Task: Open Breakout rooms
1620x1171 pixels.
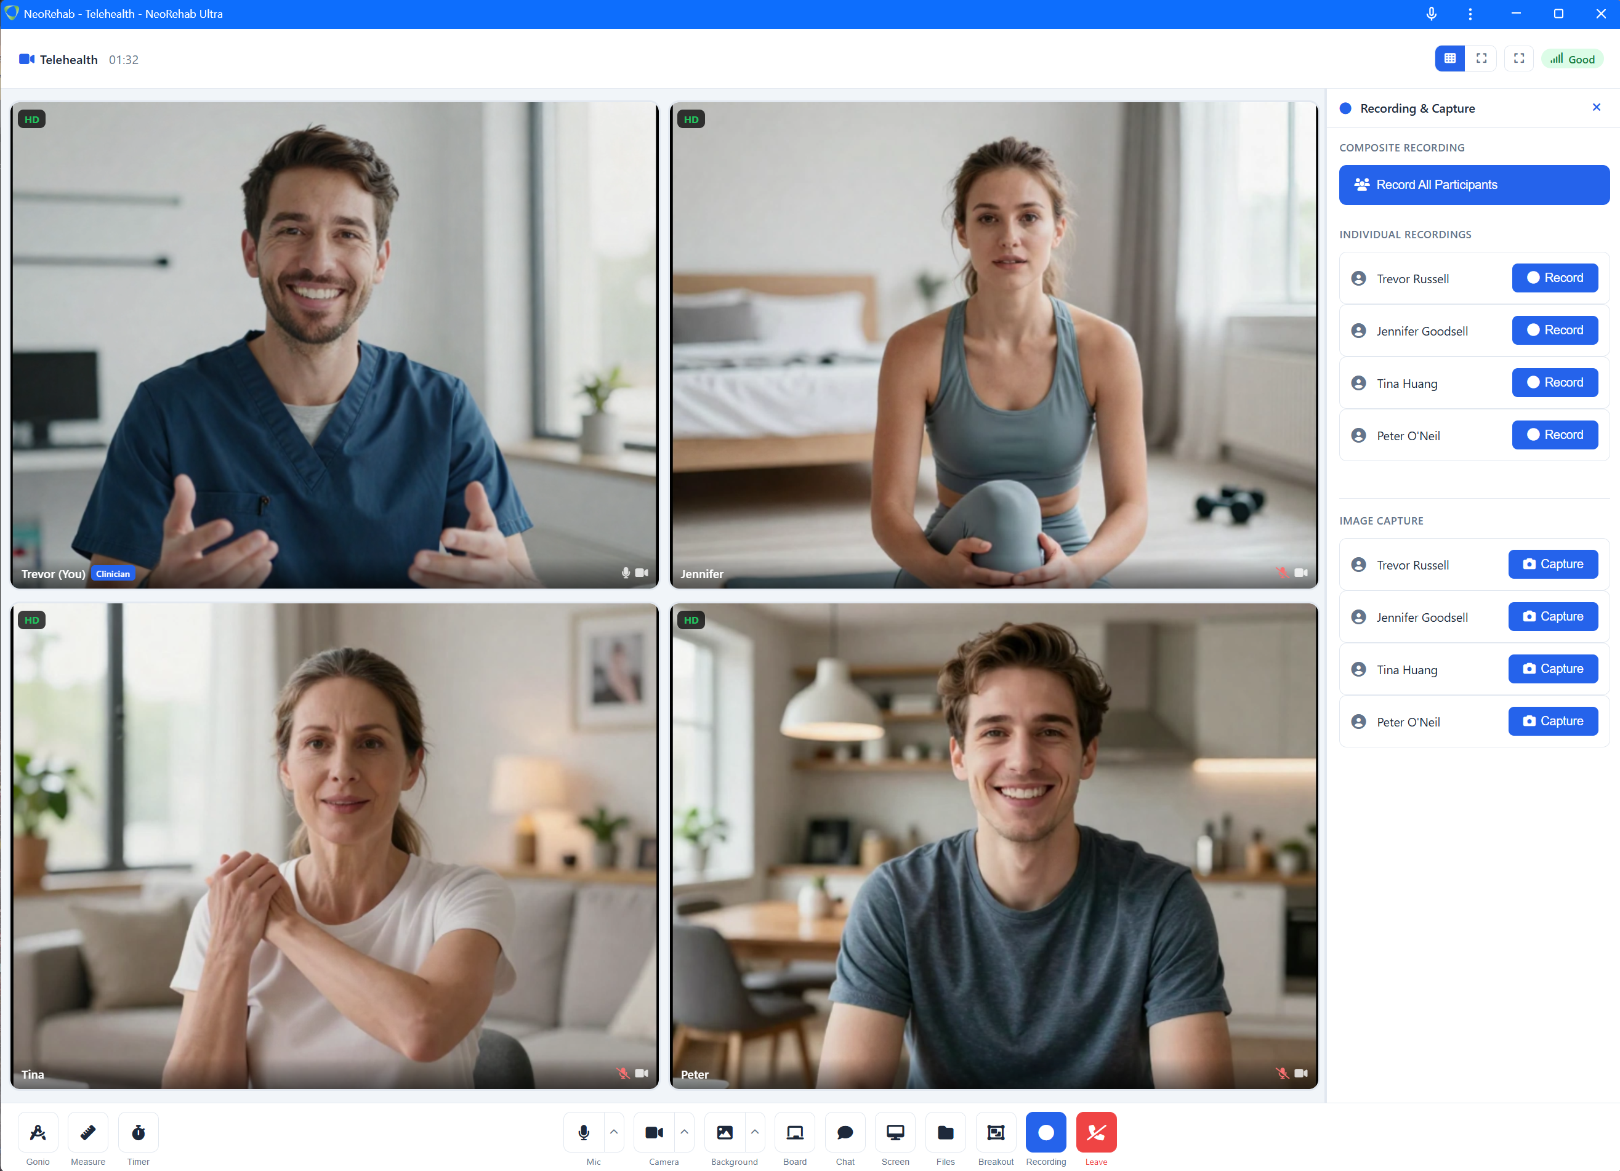Action: (995, 1132)
